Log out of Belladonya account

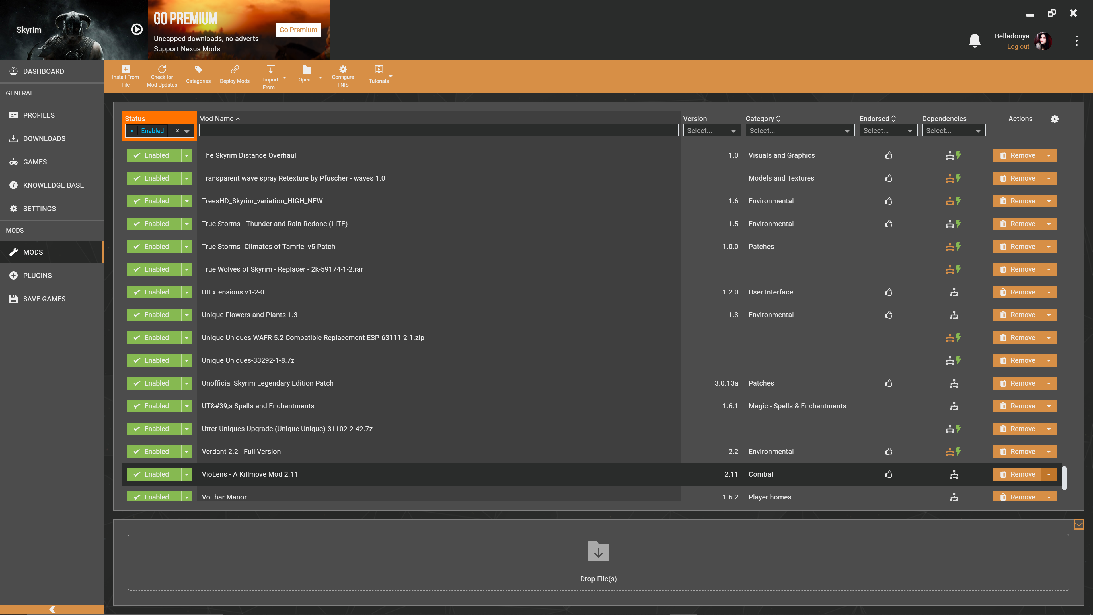tap(1018, 47)
